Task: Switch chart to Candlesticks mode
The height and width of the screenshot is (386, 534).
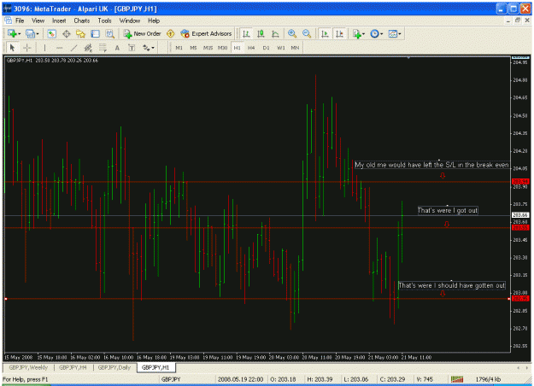Action: [261, 33]
